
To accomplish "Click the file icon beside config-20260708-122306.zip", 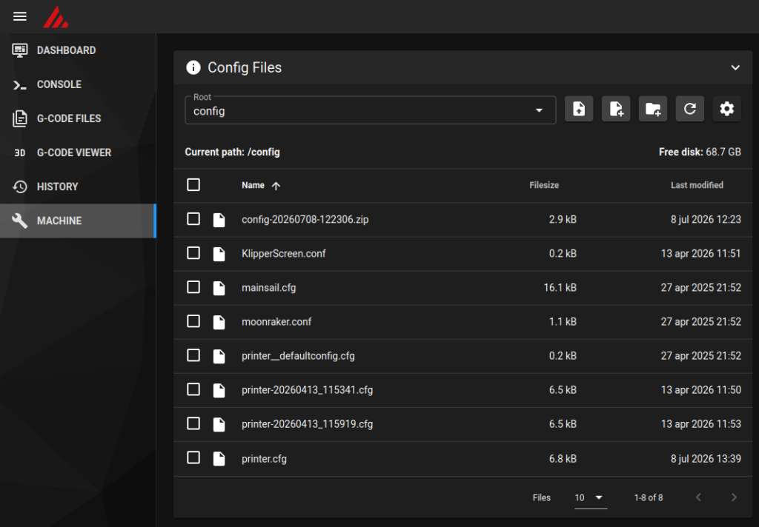I will coord(219,220).
